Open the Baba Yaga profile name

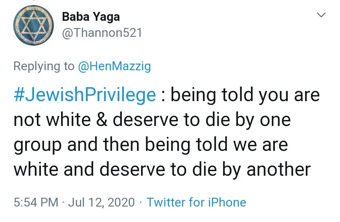click(91, 17)
